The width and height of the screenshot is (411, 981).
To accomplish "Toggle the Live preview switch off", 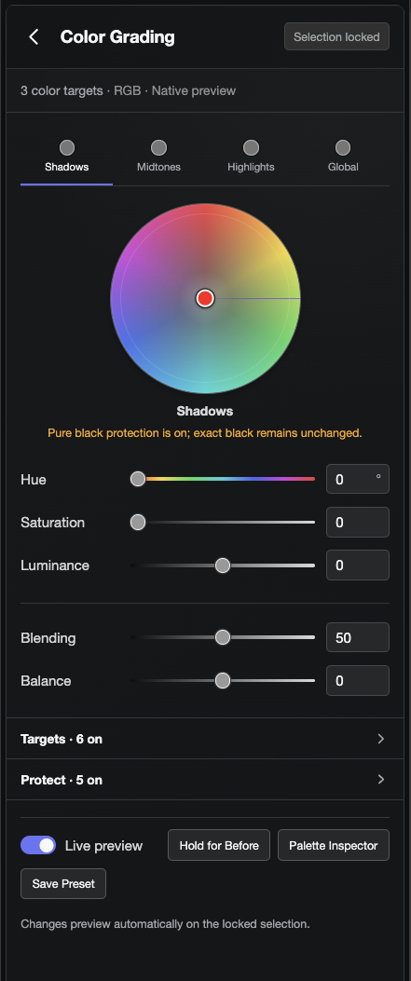I will [38, 845].
